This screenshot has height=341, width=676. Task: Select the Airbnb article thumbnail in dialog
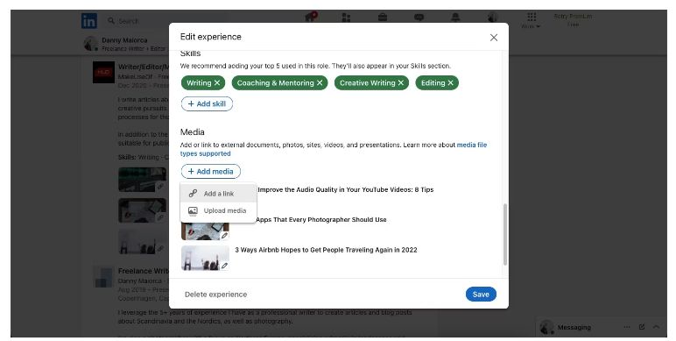(205, 258)
